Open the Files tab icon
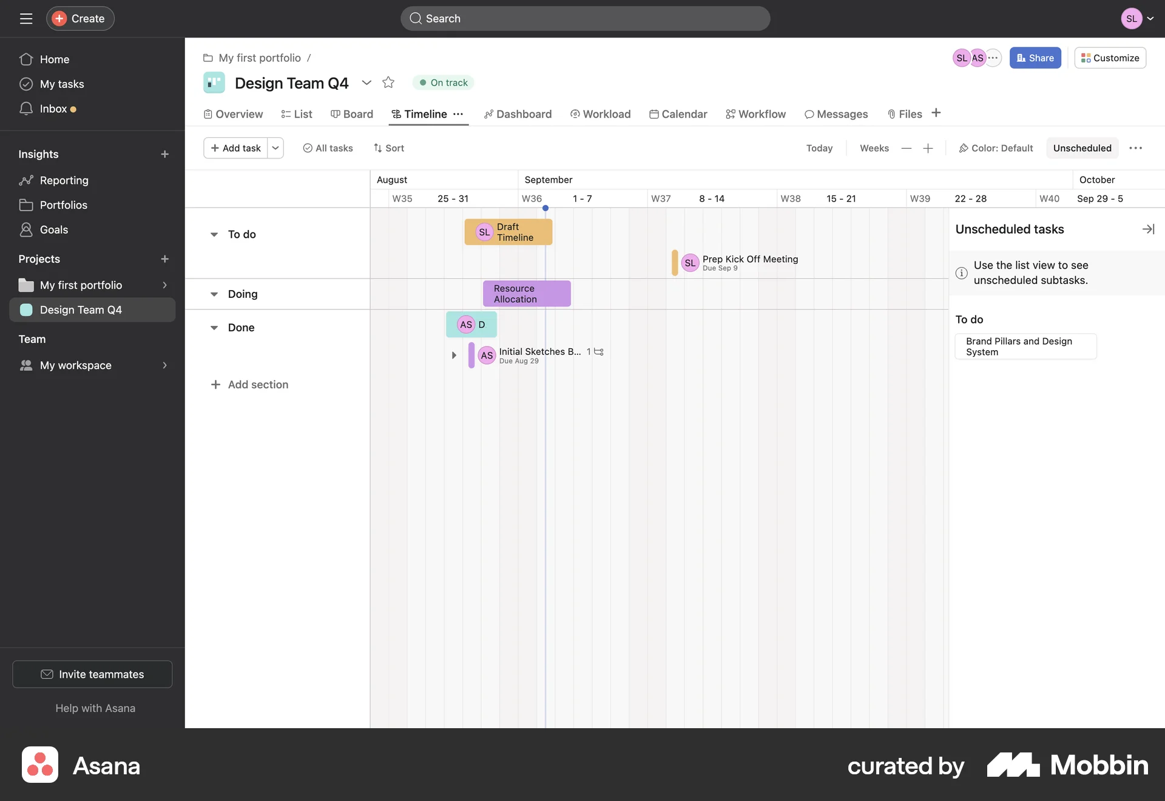 [891, 114]
